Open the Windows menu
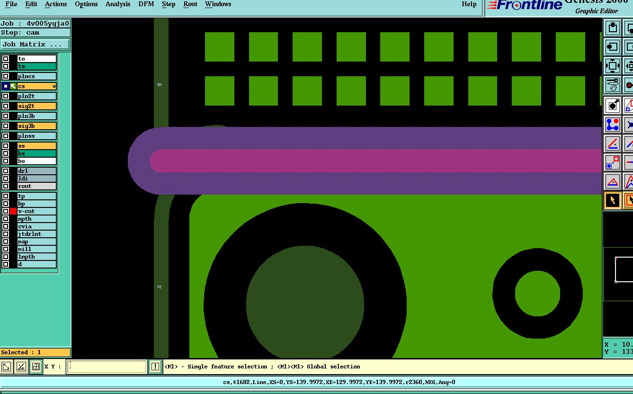Viewport: 633px width, 394px height. (x=218, y=4)
